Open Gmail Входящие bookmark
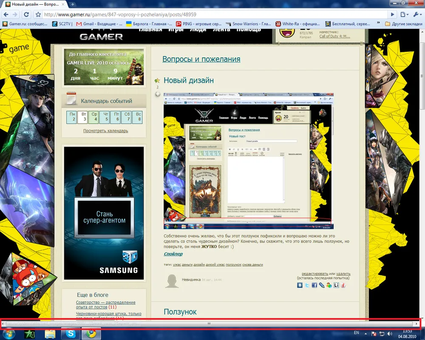This screenshot has height=340, width=425. (x=99, y=24)
